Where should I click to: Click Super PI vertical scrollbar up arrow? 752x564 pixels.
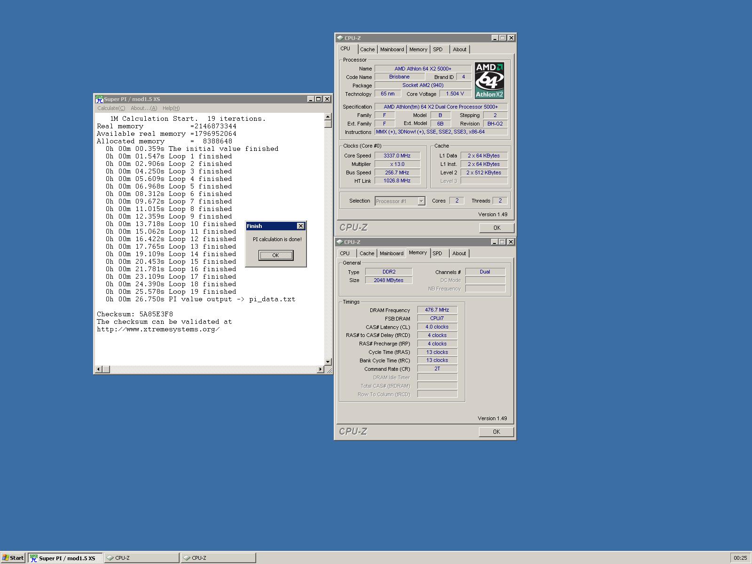pyautogui.click(x=328, y=117)
